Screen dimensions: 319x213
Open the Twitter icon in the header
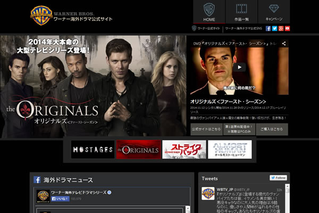pos(275,28)
